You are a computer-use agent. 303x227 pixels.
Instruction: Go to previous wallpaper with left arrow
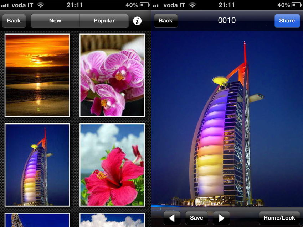pyautogui.click(x=172, y=218)
